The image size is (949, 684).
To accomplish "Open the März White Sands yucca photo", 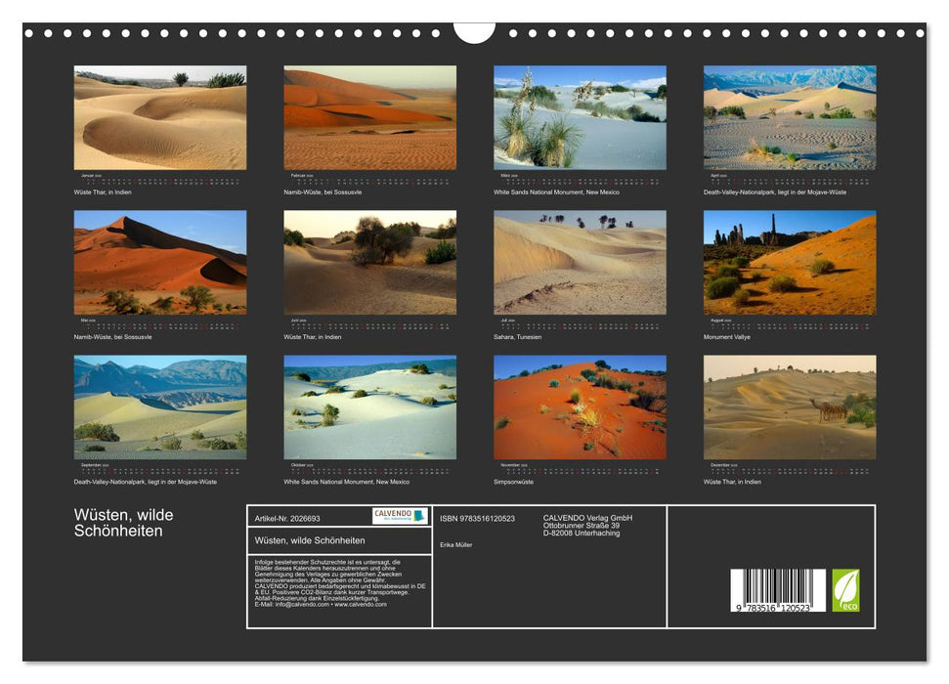I will pyautogui.click(x=580, y=117).
